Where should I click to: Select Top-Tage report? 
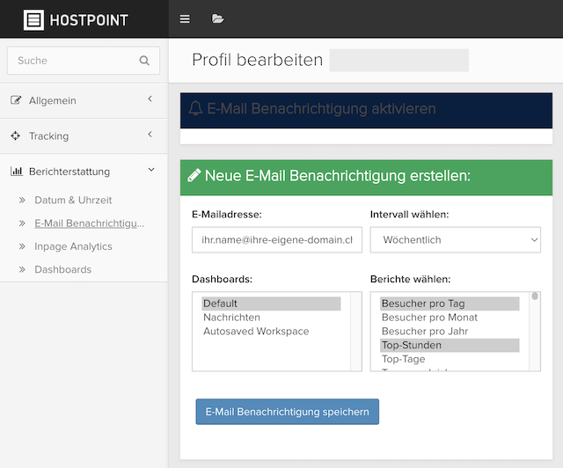[x=450, y=359]
